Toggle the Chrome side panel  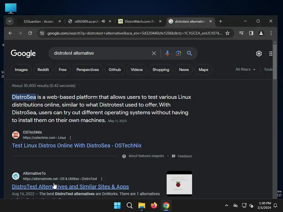[x=251, y=33]
